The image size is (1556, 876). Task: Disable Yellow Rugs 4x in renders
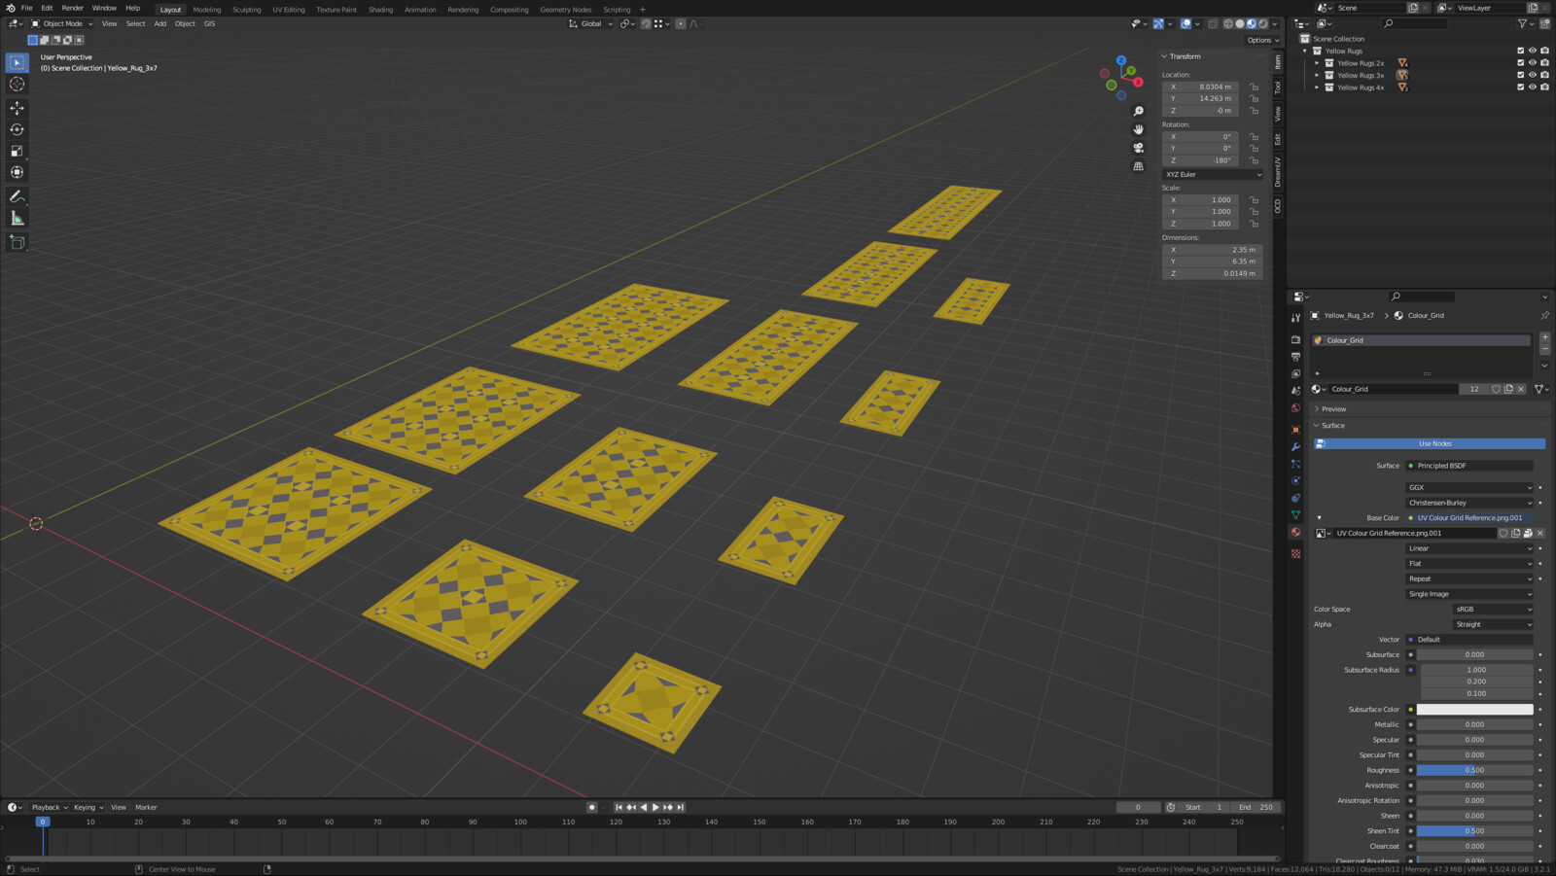pos(1544,88)
